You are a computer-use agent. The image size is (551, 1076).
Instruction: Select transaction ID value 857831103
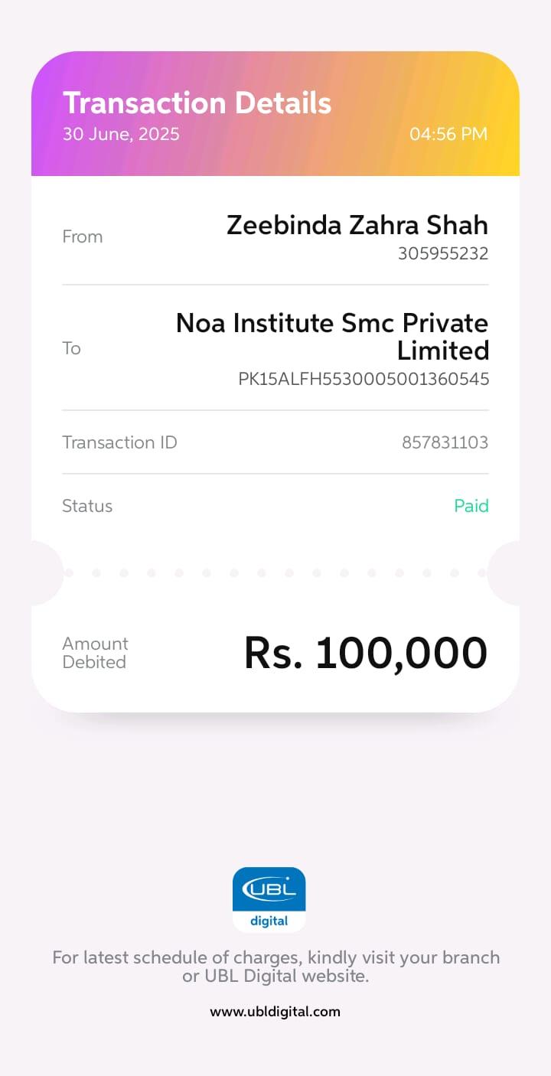coord(445,442)
